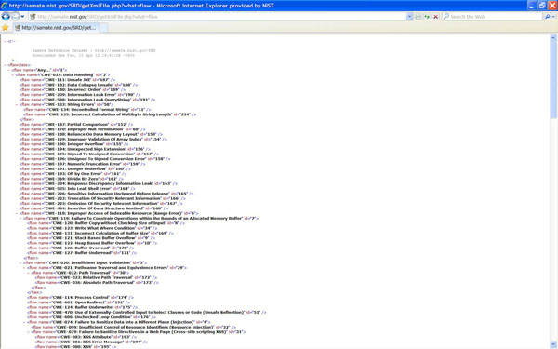Collapse CWE-119 Failure To Constrain Operations node
Viewport: 558px width, 349px height.
coord(20,219)
